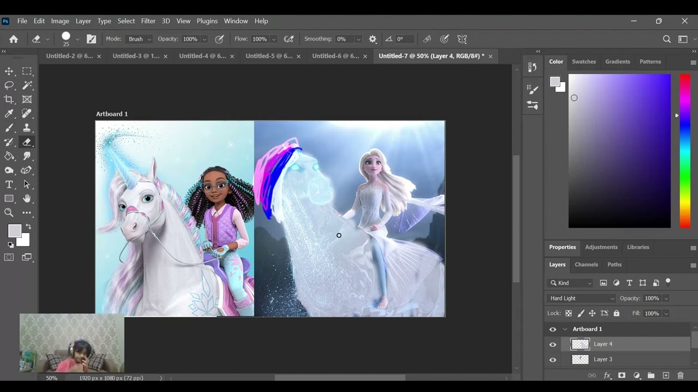Select the Frame tool

27,100
